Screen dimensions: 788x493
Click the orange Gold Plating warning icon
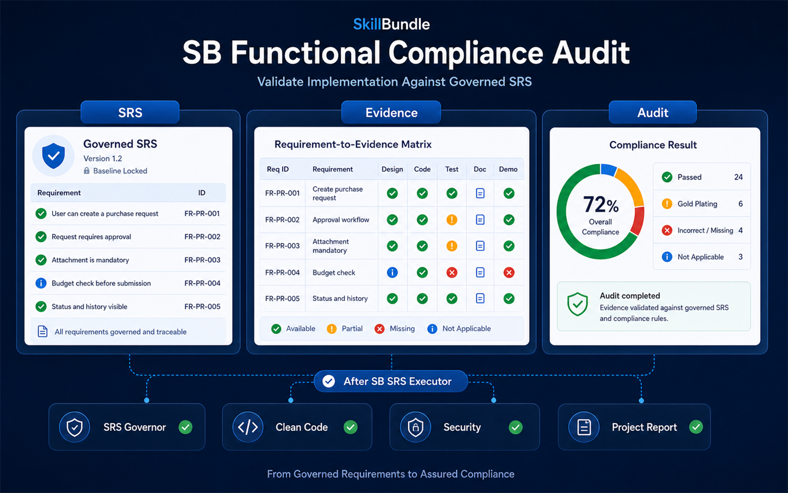[667, 204]
